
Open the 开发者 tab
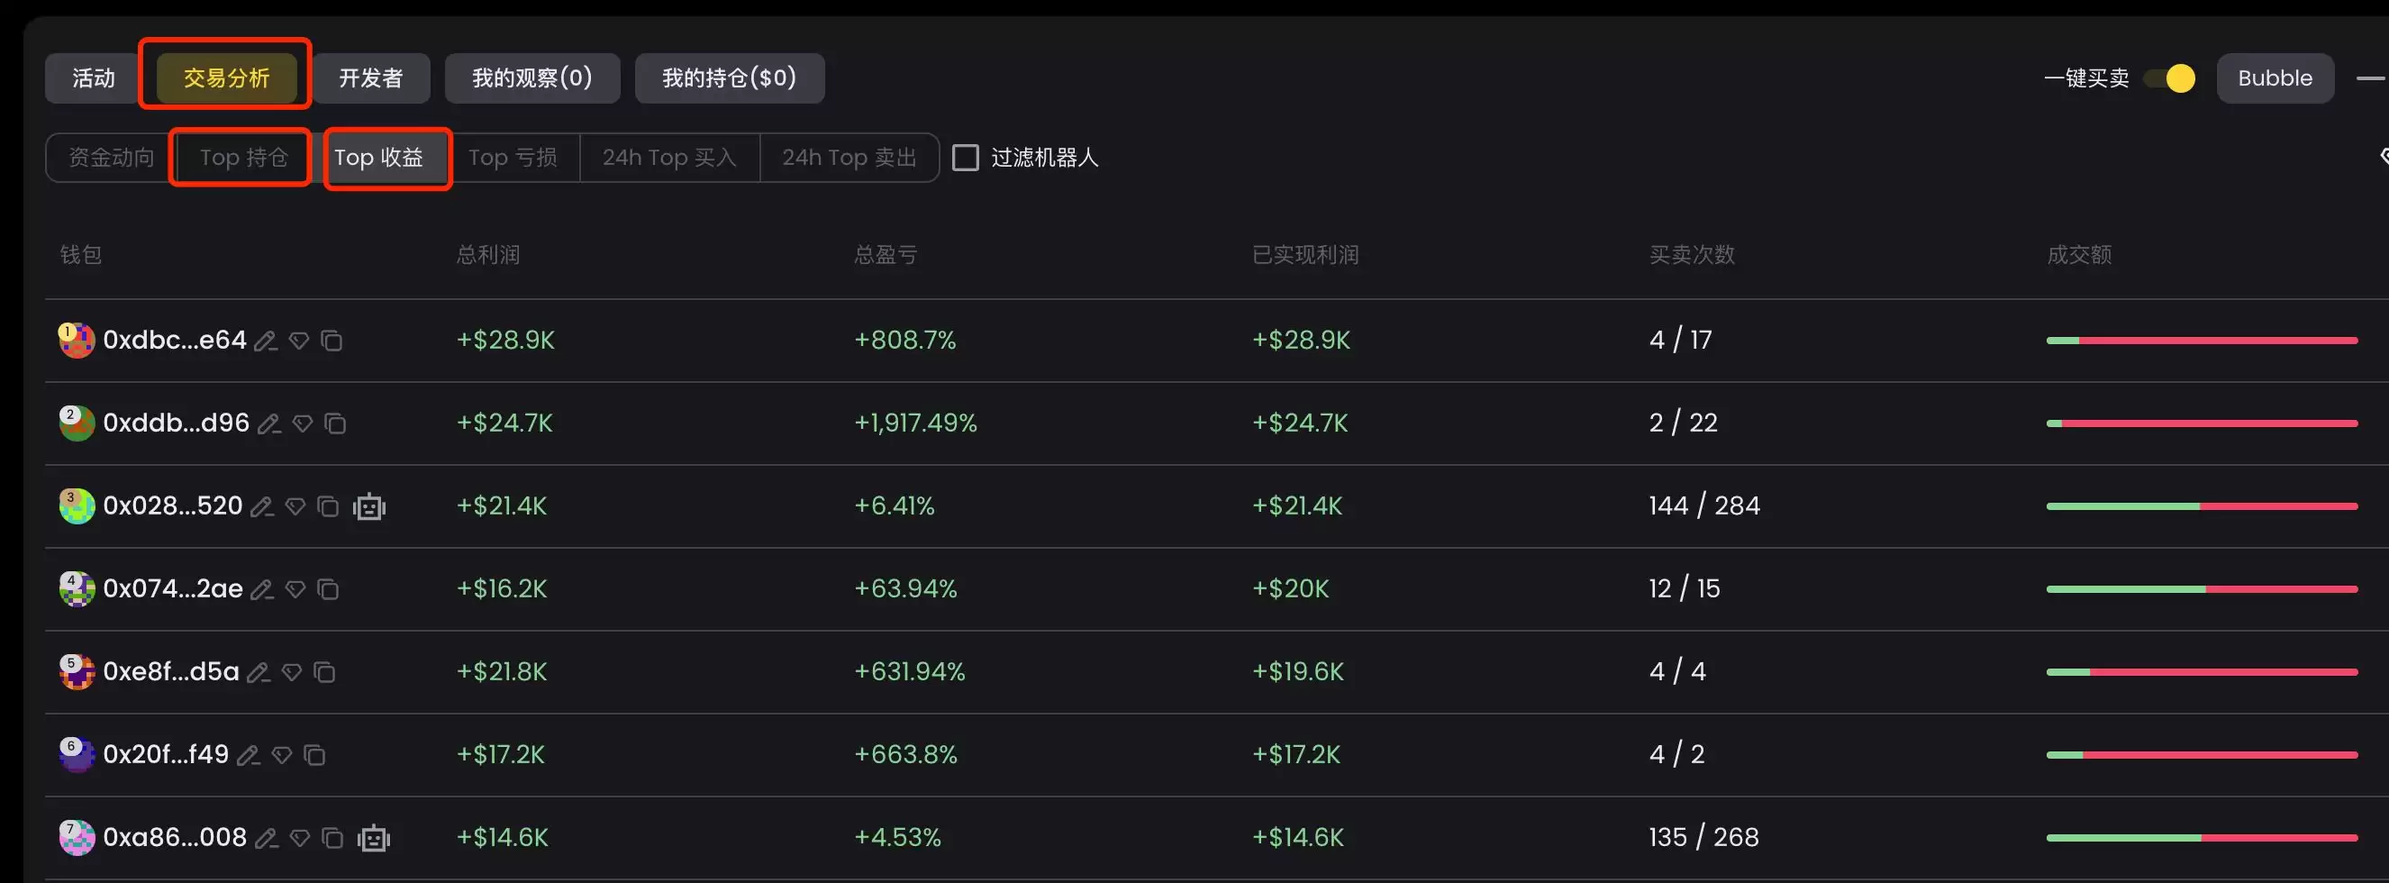(371, 77)
